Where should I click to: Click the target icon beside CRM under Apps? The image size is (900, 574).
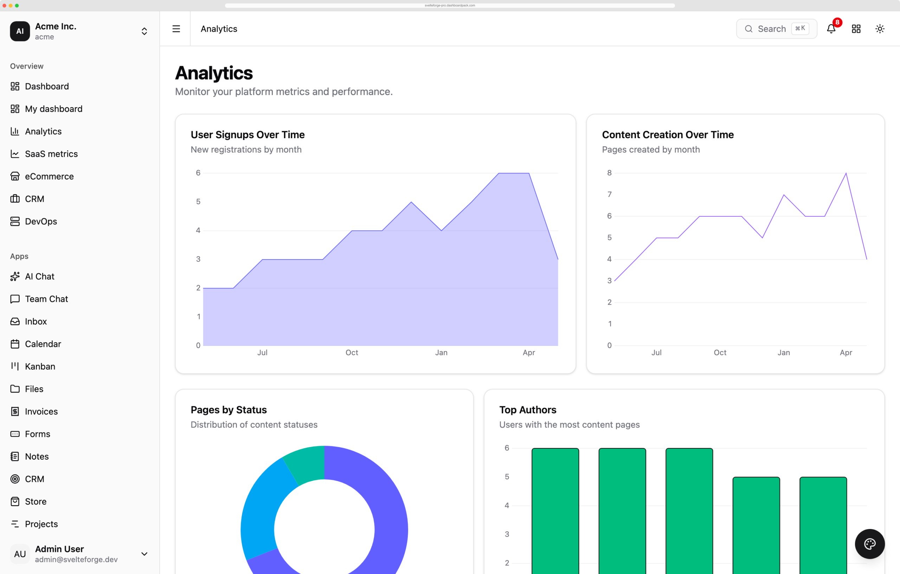(x=15, y=479)
